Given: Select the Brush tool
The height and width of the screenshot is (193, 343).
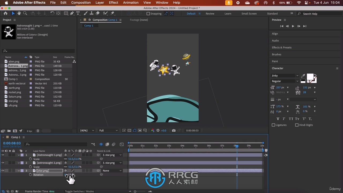Looking at the screenshot, I should point(85,13).
